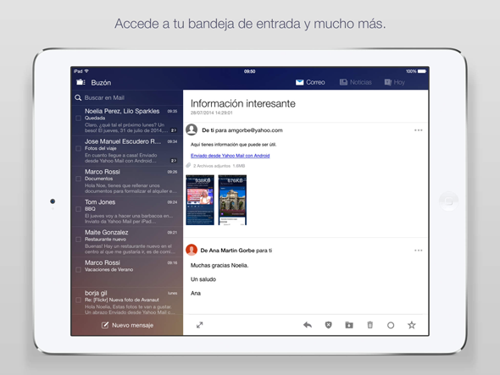
Task: Expand the Quedada thread count badge
Action: coord(174,130)
